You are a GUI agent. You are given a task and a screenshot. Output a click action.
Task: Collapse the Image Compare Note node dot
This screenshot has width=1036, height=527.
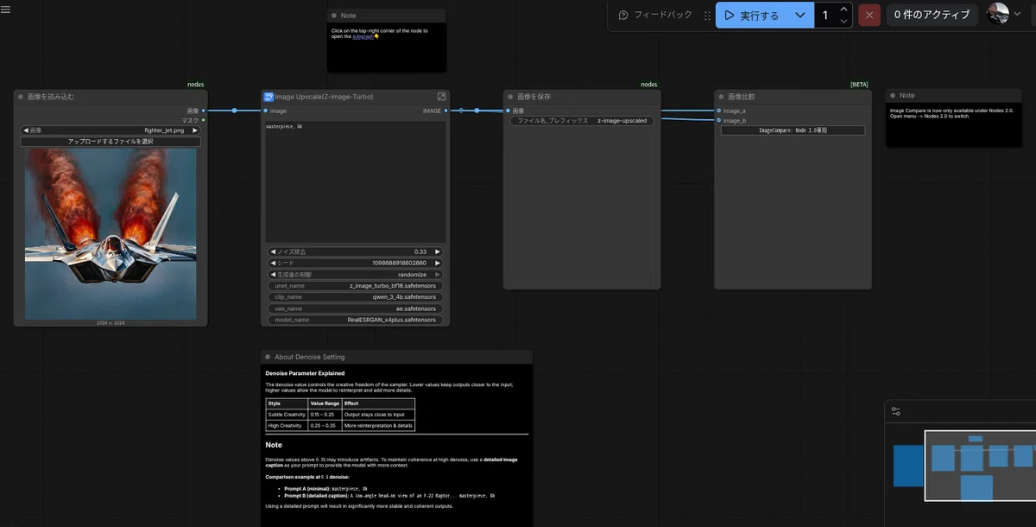pos(893,96)
